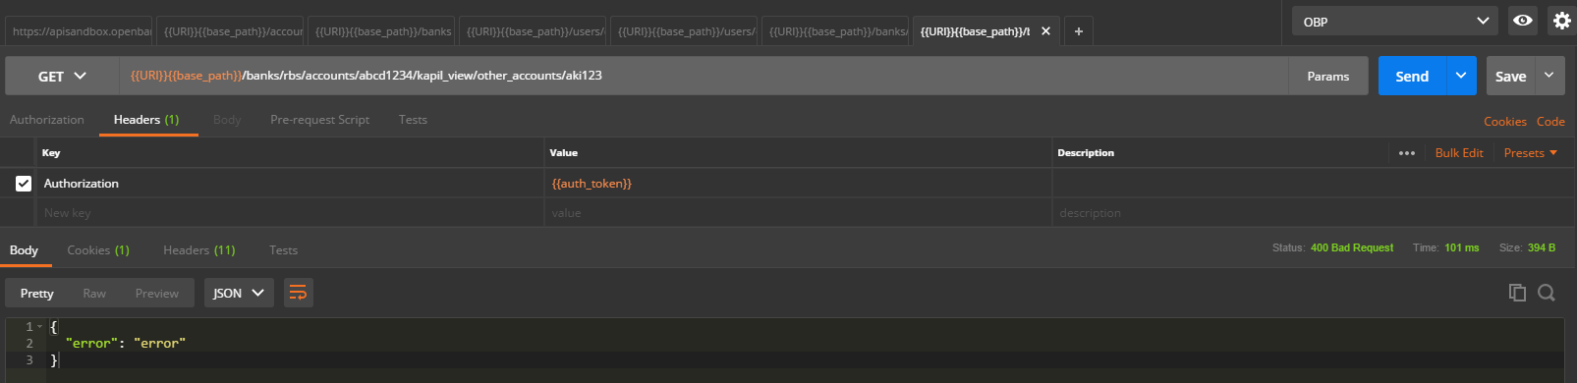Open the response Cookies (1) tab
1577x383 pixels.
point(98,250)
